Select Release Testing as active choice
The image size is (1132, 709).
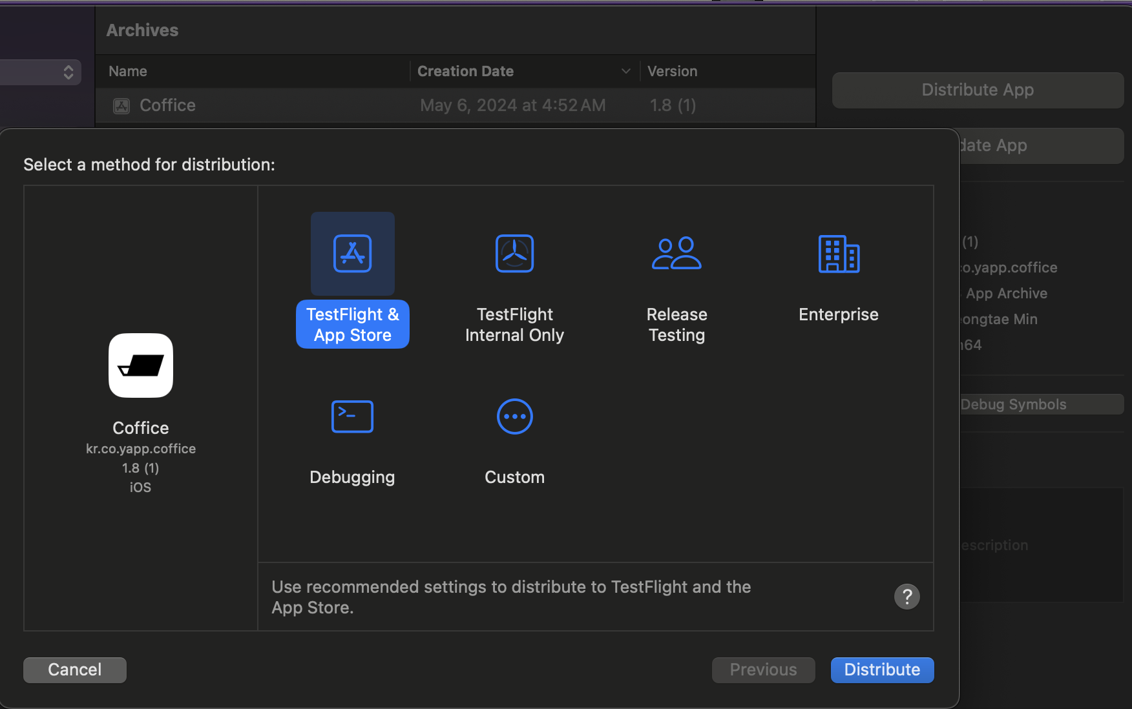click(676, 254)
